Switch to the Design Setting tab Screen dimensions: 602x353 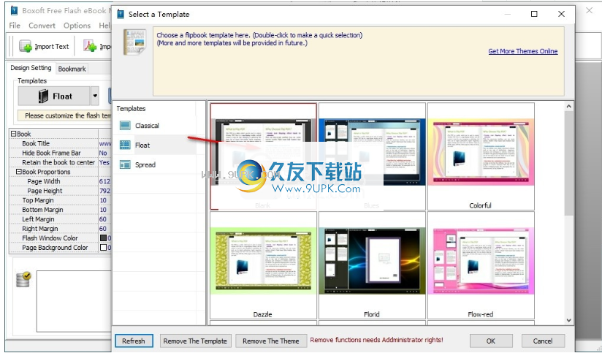pyautogui.click(x=31, y=68)
